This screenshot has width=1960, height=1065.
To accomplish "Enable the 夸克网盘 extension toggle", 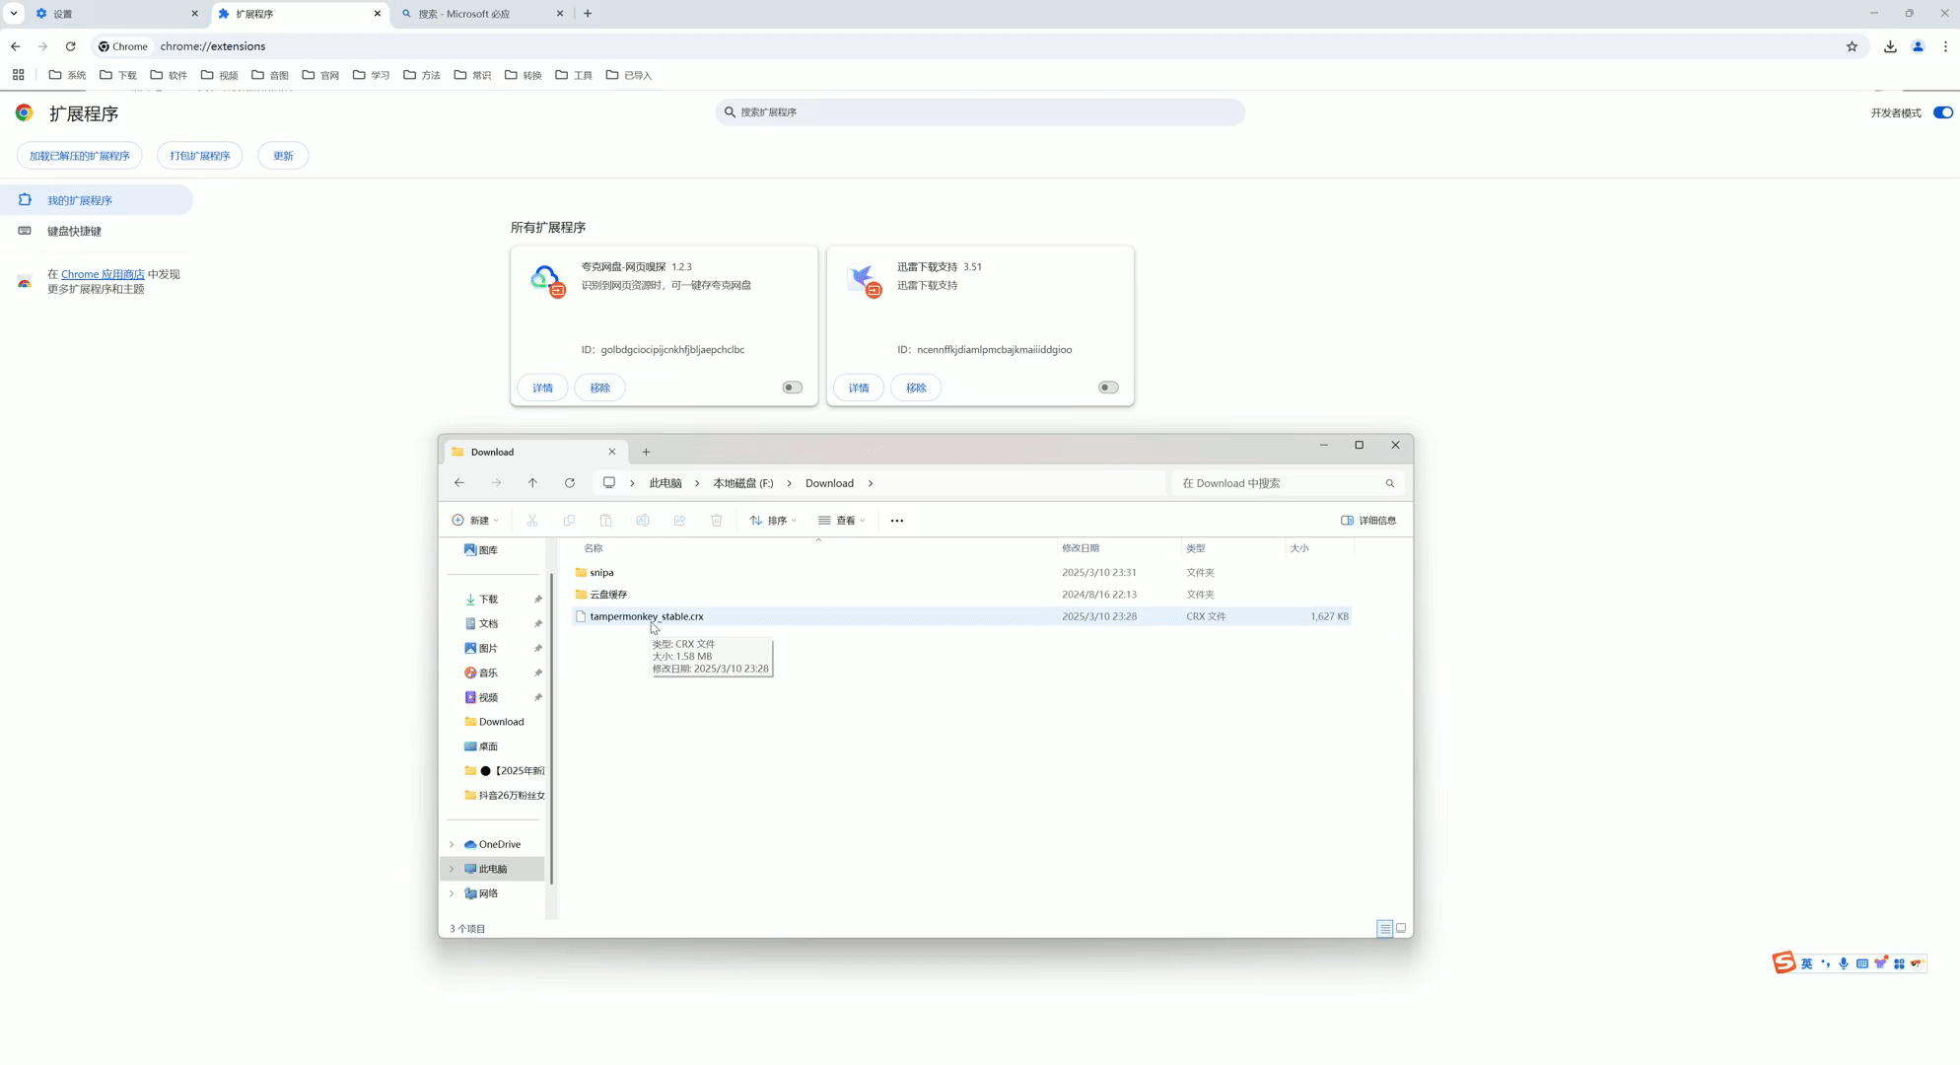I will pyautogui.click(x=793, y=388).
